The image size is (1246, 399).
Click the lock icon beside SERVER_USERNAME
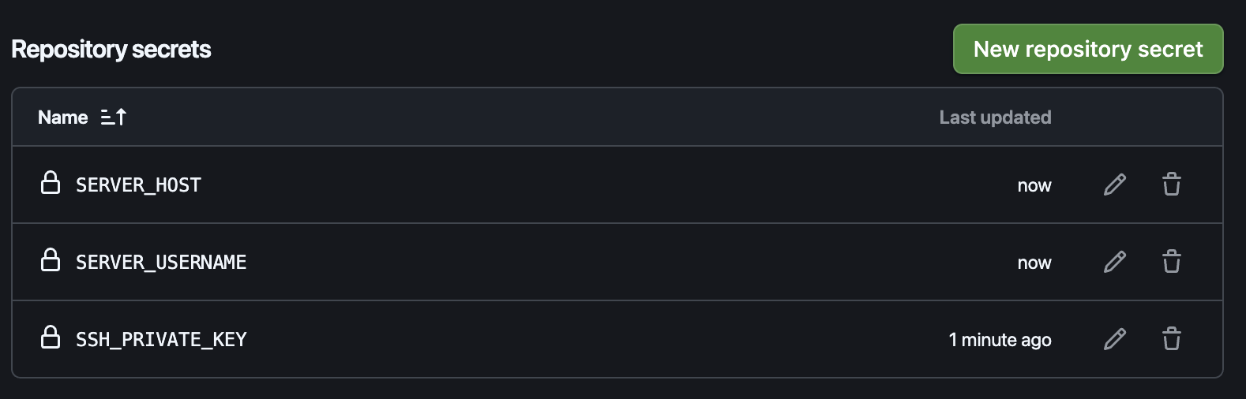pyautogui.click(x=51, y=260)
